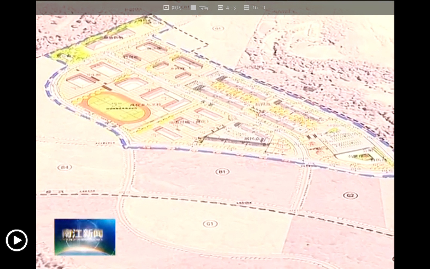
Task: Click the B1 zone marker on map
Action: click(x=222, y=172)
